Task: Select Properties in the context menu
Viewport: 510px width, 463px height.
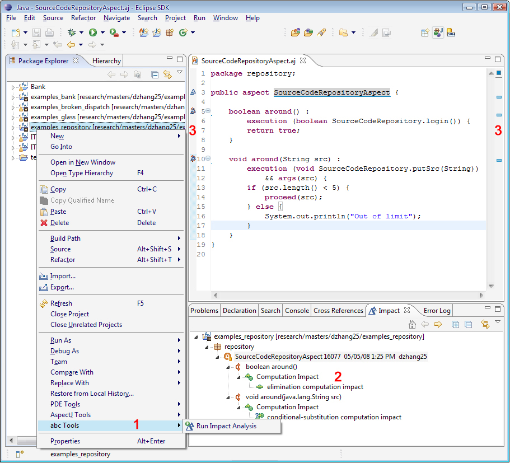Action: click(x=111, y=441)
